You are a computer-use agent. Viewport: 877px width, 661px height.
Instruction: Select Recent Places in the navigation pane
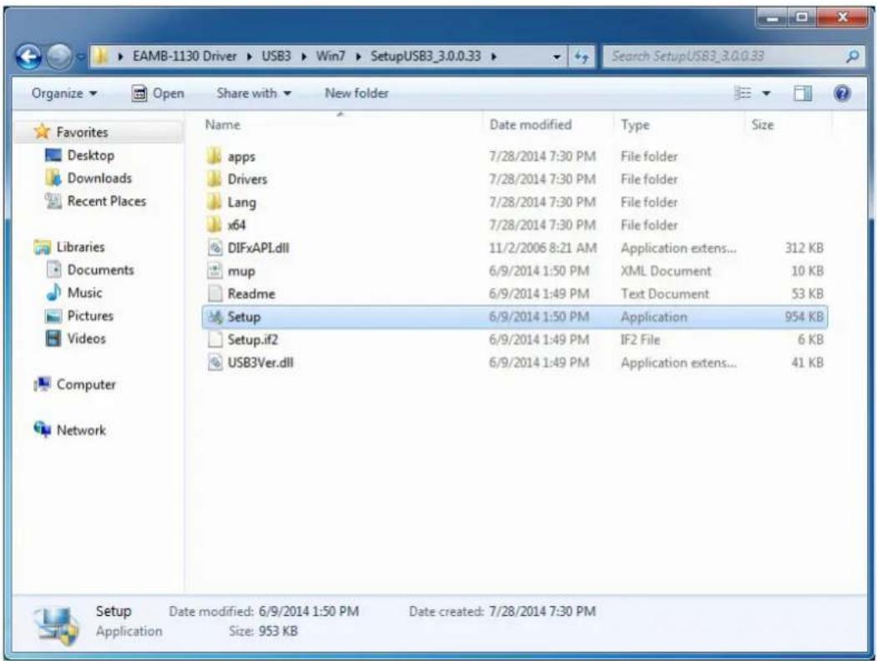(106, 201)
